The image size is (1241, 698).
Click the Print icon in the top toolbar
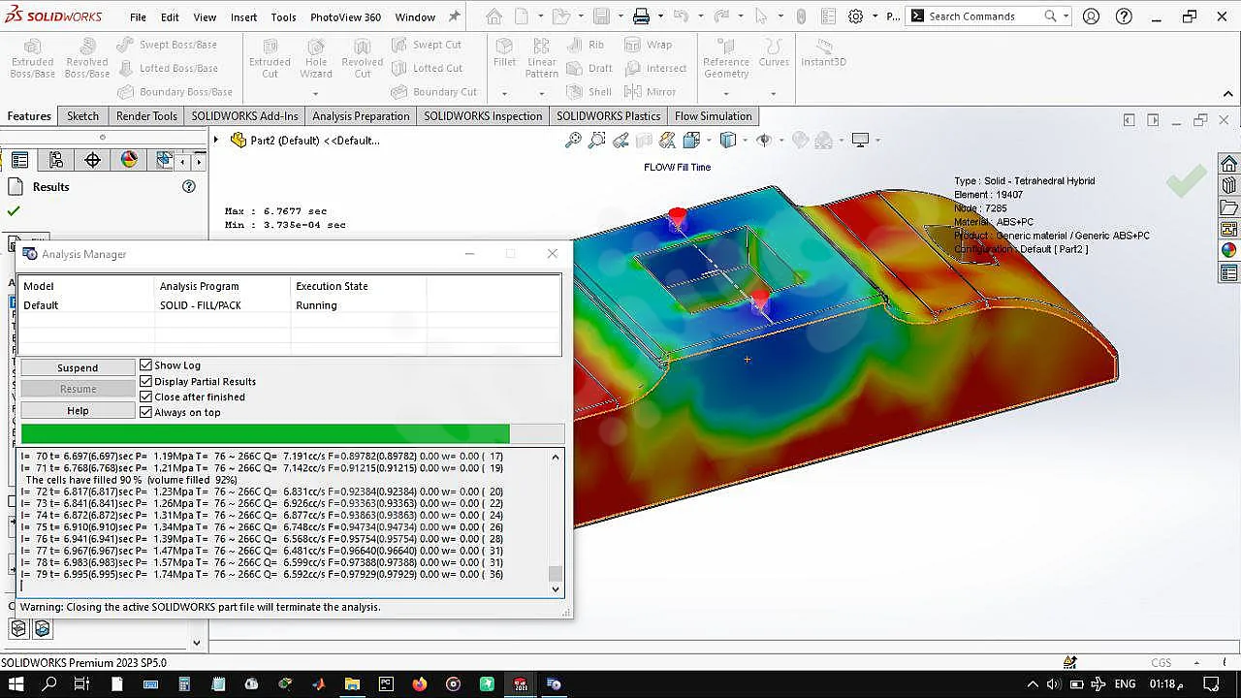(x=641, y=16)
